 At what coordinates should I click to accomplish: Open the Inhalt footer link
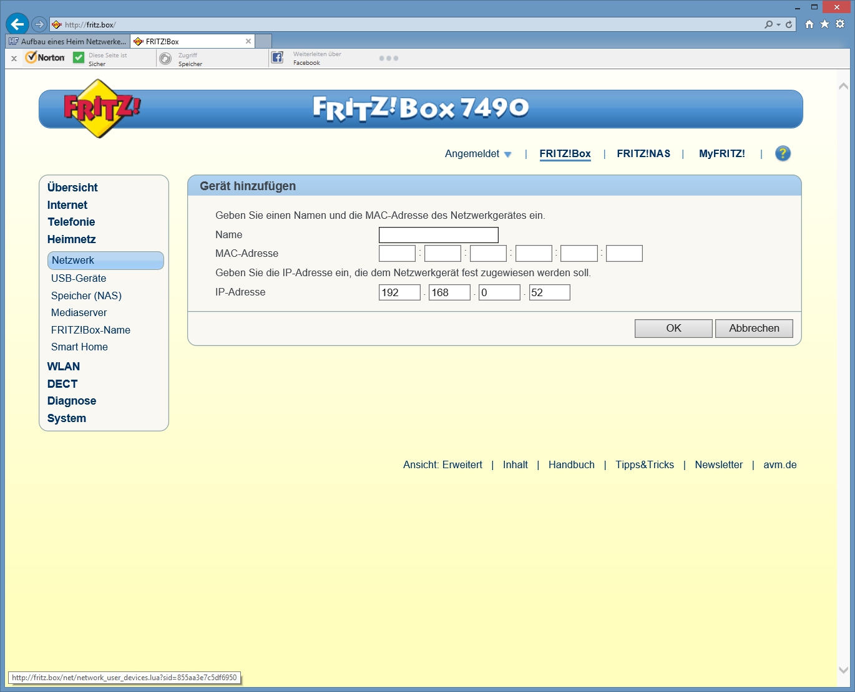point(515,465)
